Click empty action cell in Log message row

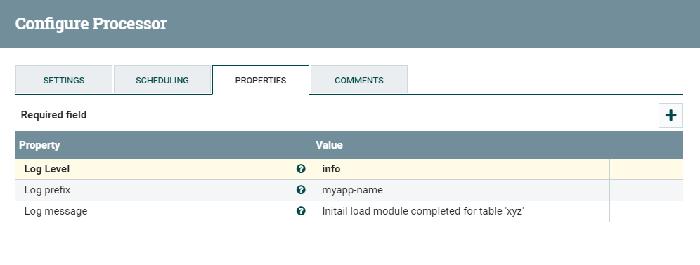(x=647, y=211)
